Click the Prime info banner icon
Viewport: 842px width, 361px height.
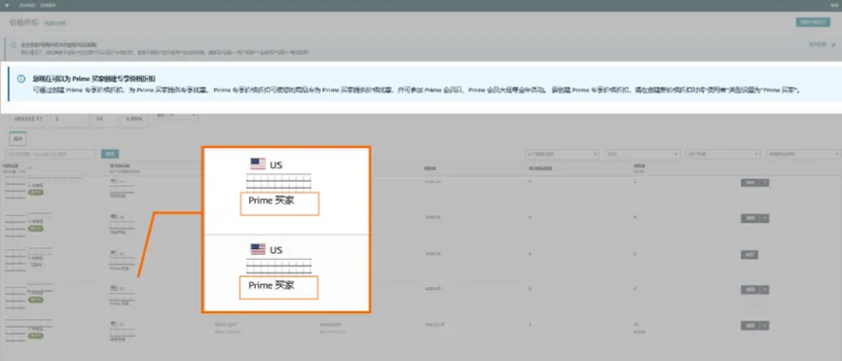[x=21, y=79]
